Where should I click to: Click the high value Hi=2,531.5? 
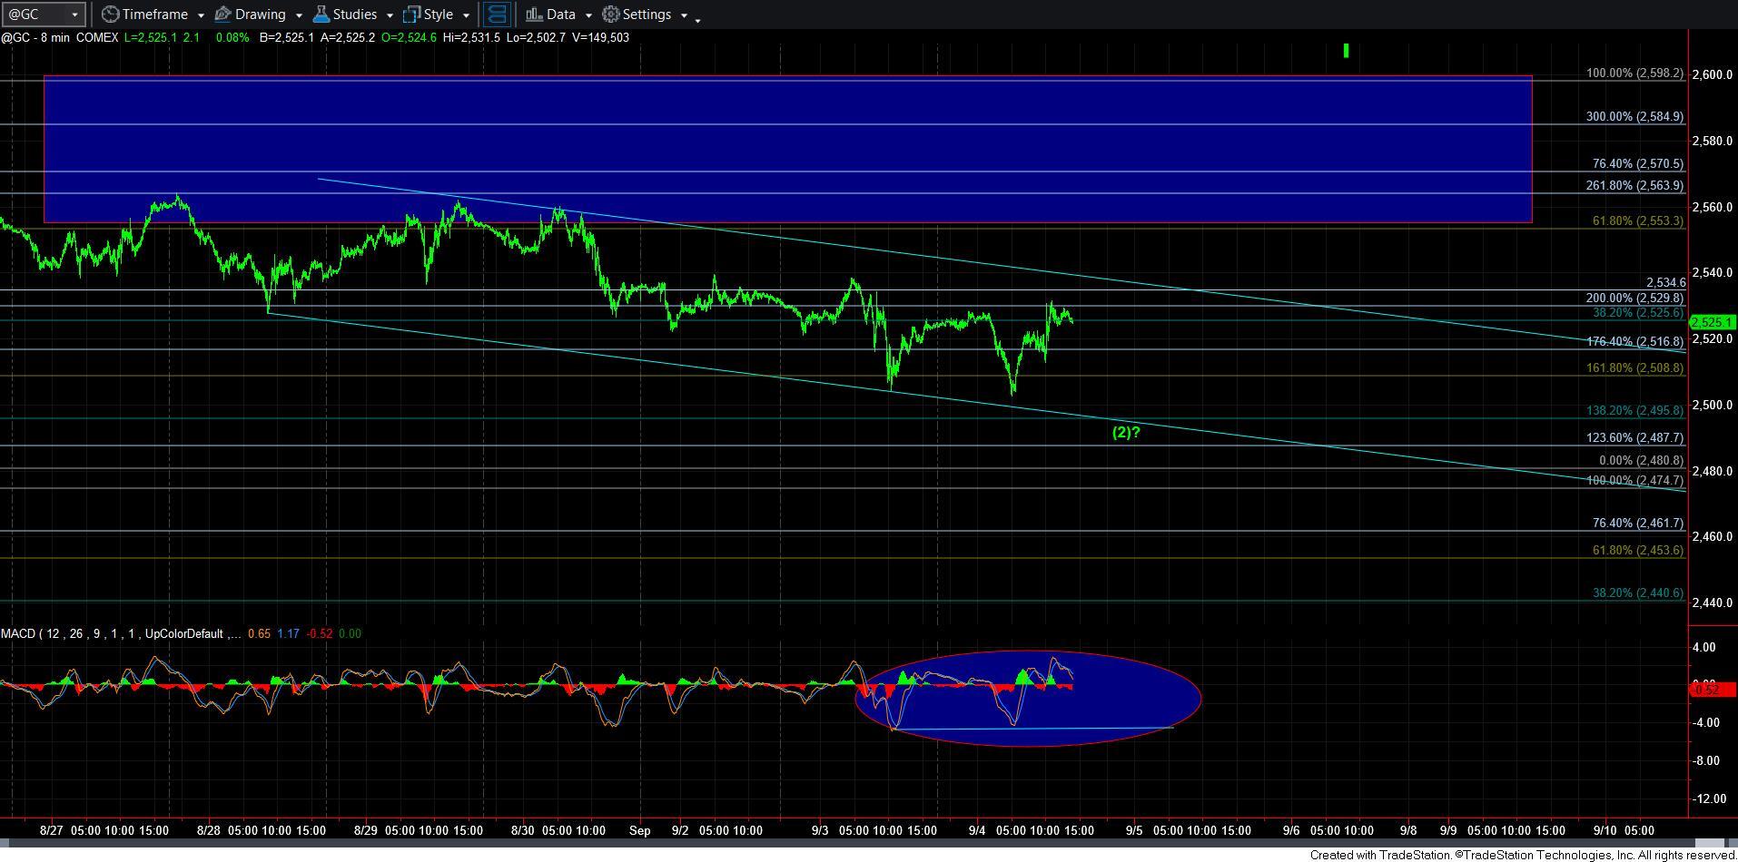(x=472, y=37)
